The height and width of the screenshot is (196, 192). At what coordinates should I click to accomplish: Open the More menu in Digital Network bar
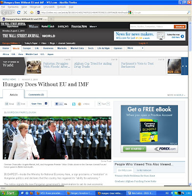[x=93, y=26]
